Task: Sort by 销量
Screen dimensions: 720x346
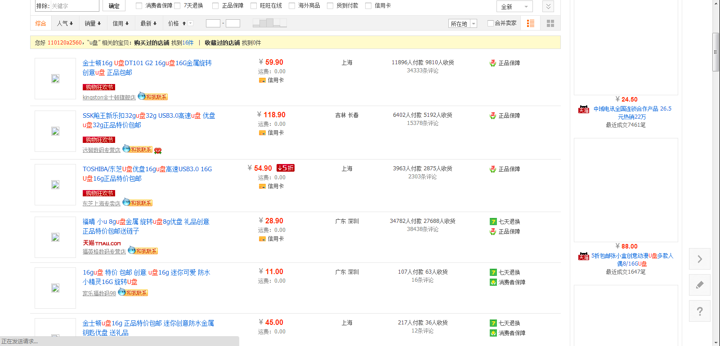Action: pyautogui.click(x=93, y=23)
